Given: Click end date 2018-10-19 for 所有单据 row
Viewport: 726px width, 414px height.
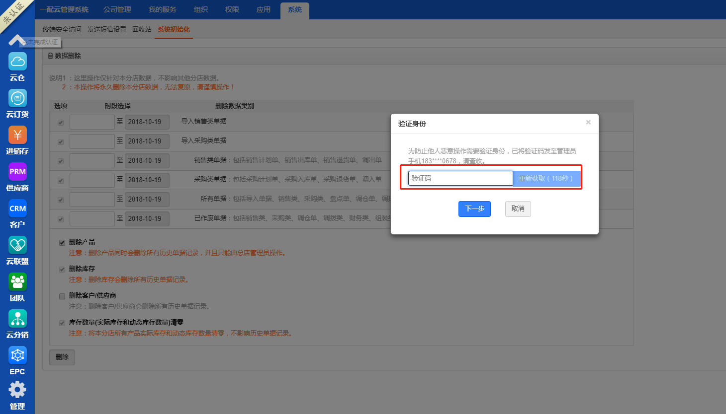Looking at the screenshot, I should pos(147,200).
